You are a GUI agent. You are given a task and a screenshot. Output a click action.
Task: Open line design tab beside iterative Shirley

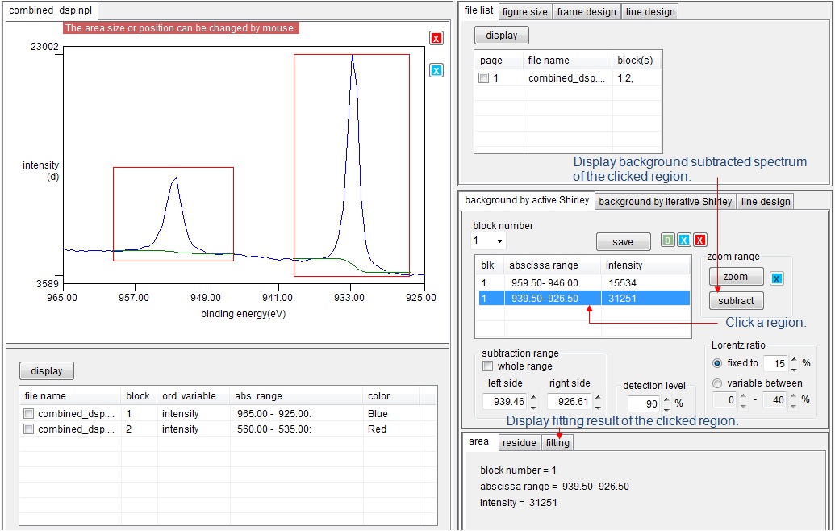point(766,201)
